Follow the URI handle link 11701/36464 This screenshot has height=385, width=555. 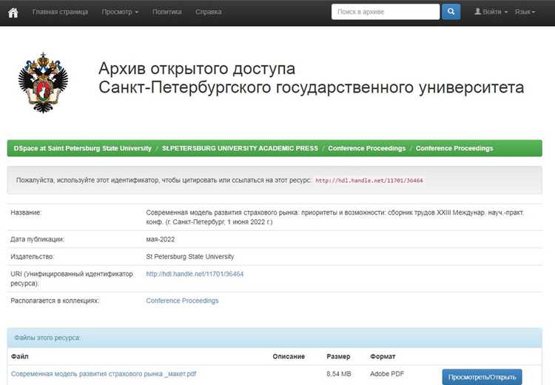click(195, 274)
